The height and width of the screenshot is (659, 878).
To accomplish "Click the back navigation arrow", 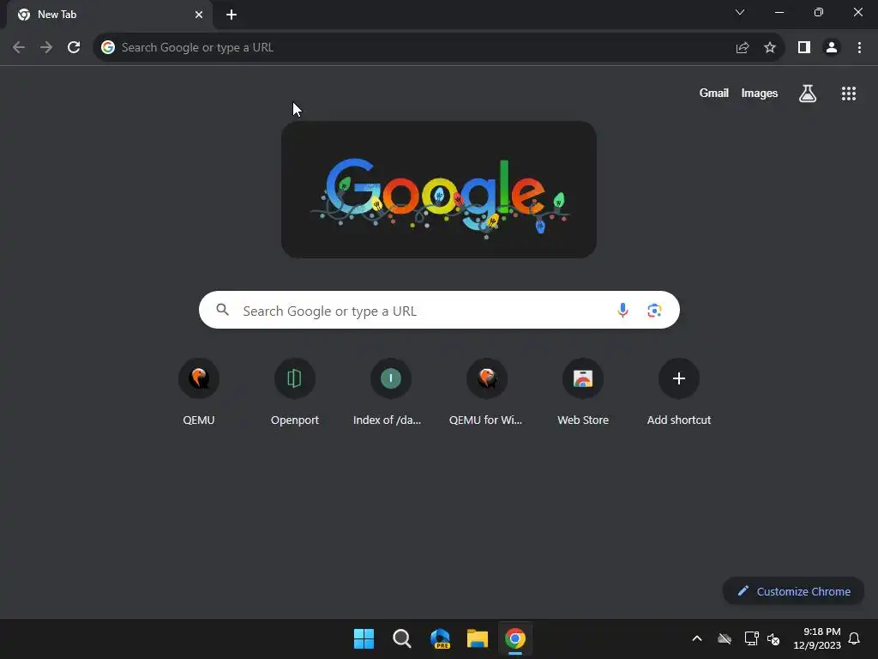I will (x=19, y=48).
